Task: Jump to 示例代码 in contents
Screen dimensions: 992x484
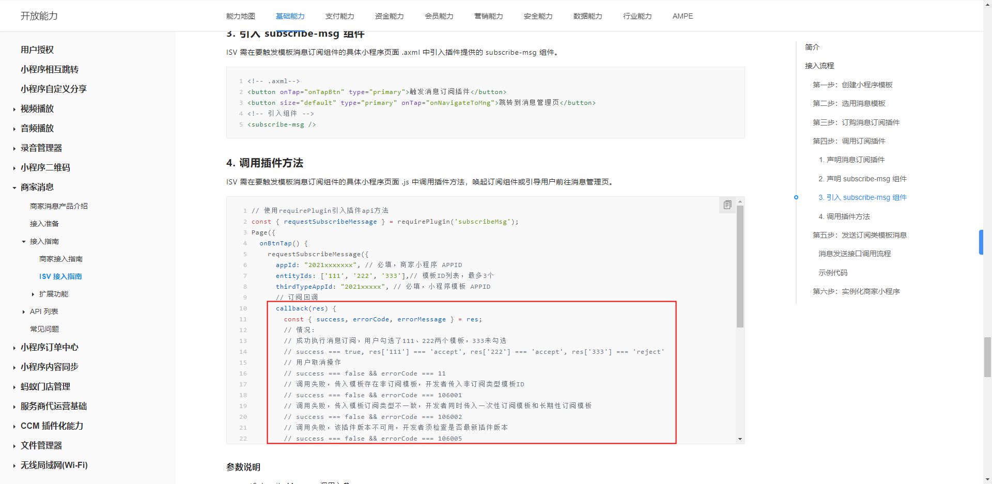Action: click(x=833, y=273)
